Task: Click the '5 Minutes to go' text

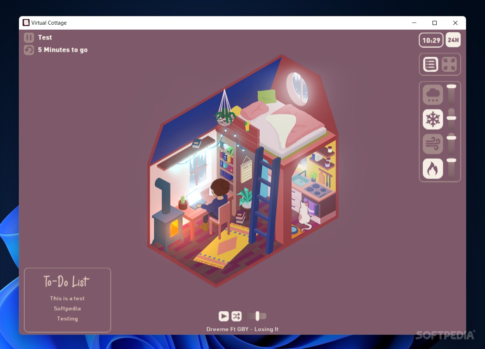Action: (x=63, y=50)
